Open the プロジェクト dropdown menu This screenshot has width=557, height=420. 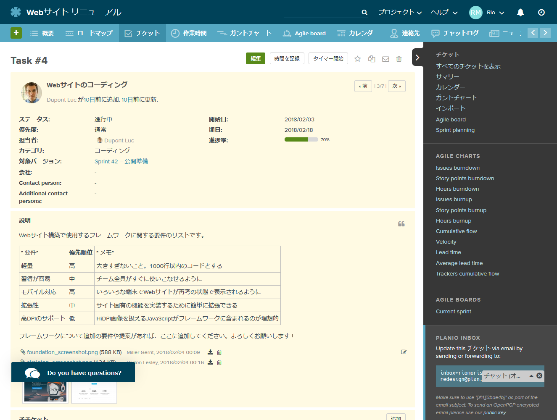(400, 12)
